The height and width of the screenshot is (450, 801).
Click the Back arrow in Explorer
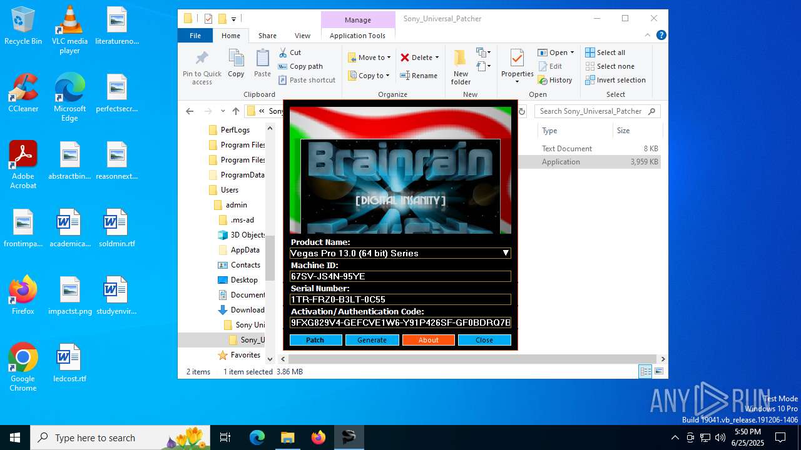pyautogui.click(x=190, y=111)
